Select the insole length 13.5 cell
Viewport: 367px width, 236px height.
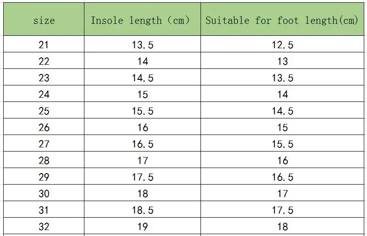[142, 44]
